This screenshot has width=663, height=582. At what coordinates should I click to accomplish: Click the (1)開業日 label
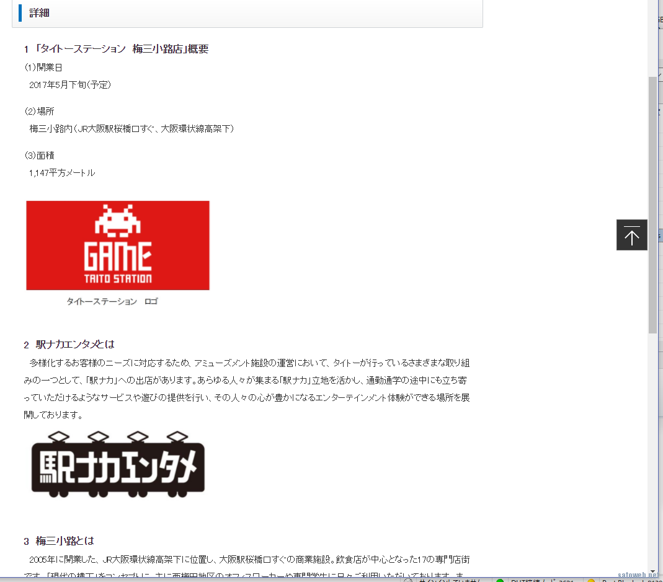pos(43,67)
